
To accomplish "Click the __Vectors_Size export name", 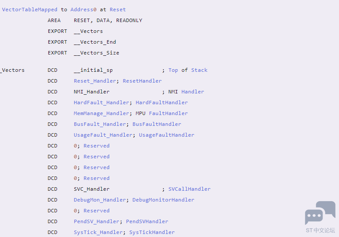I will (x=96, y=53).
